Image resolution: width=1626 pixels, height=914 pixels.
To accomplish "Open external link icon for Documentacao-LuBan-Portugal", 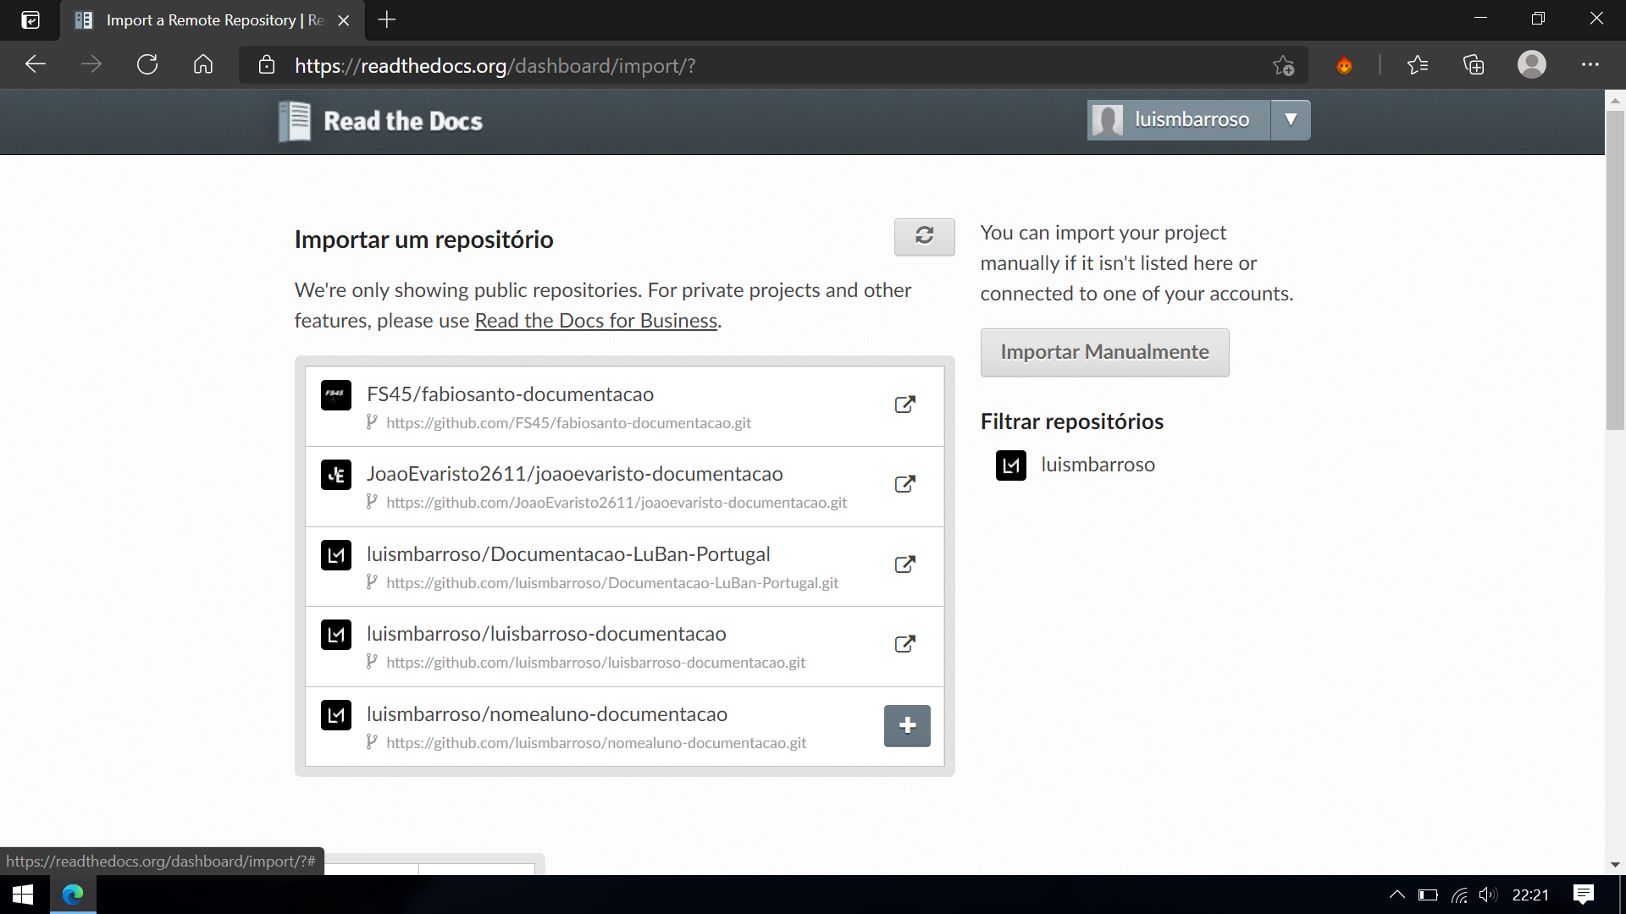I will (x=904, y=564).
